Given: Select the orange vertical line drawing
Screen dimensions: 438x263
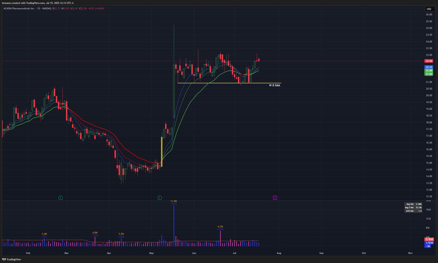Looking at the screenshot, I should pyautogui.click(x=162, y=152).
